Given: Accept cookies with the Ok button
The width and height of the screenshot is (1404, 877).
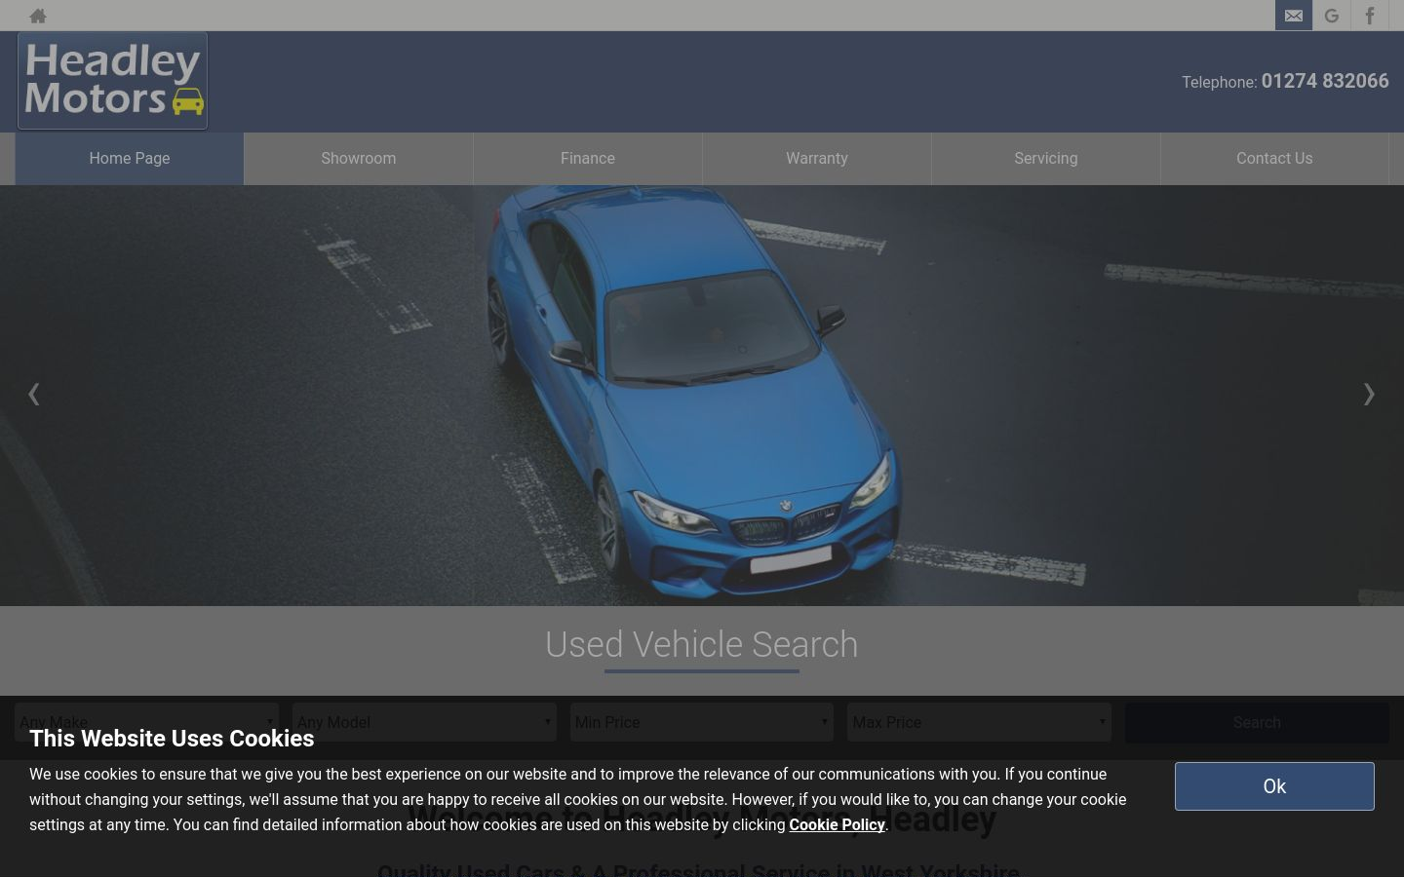Looking at the screenshot, I should (1274, 786).
